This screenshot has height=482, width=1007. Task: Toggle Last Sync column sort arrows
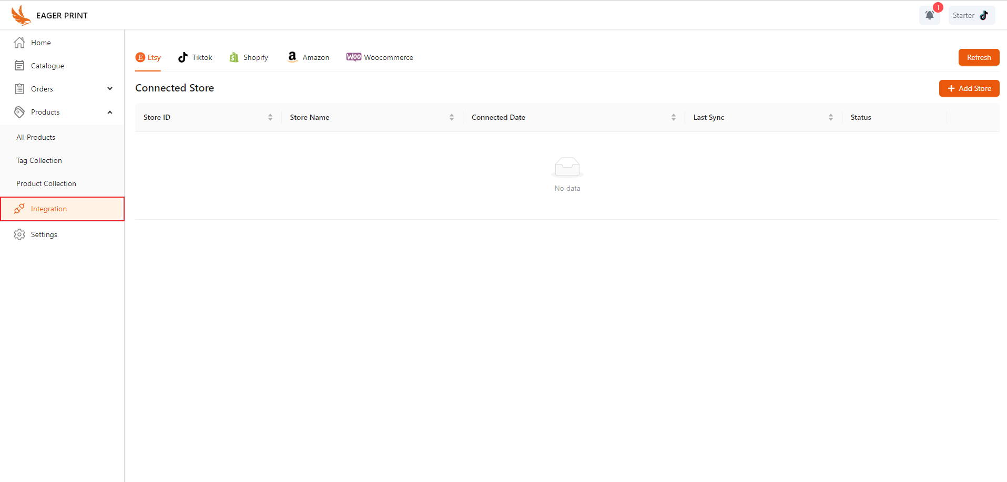831,117
